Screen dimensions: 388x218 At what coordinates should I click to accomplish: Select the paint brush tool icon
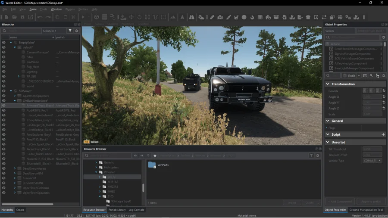pos(228,17)
